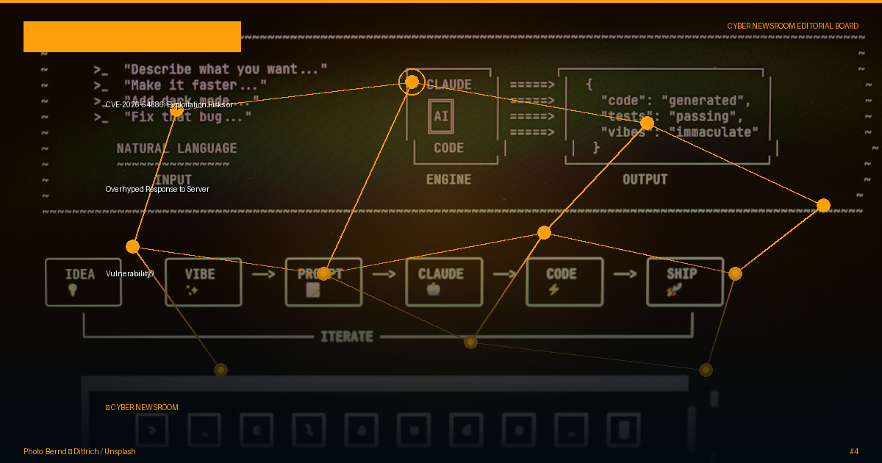Select the orange node right of SHIP box

pyautogui.click(x=735, y=273)
